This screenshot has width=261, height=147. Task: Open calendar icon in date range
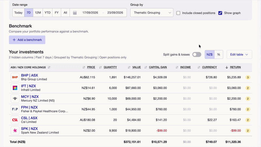[x=75, y=13]
